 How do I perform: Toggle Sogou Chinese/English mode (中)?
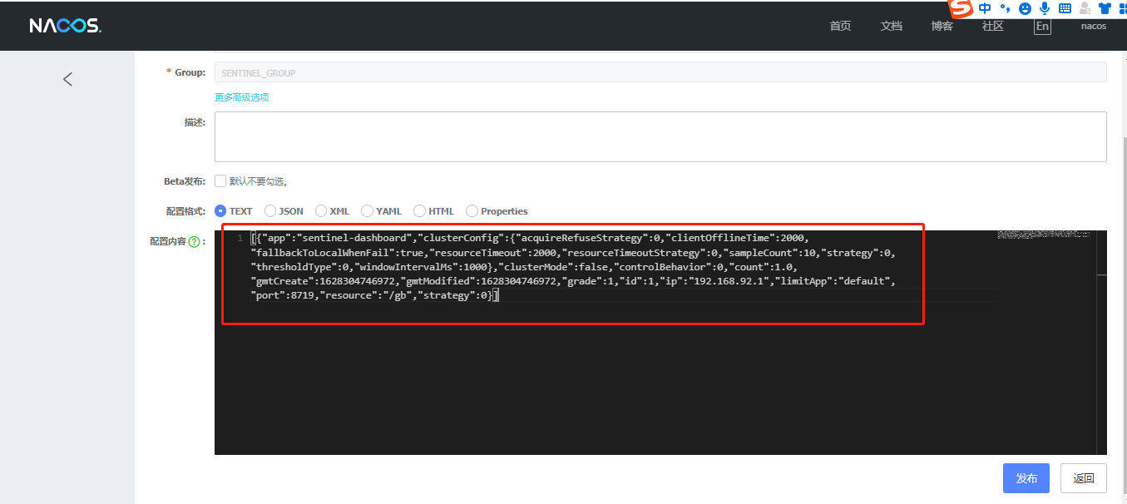click(985, 8)
